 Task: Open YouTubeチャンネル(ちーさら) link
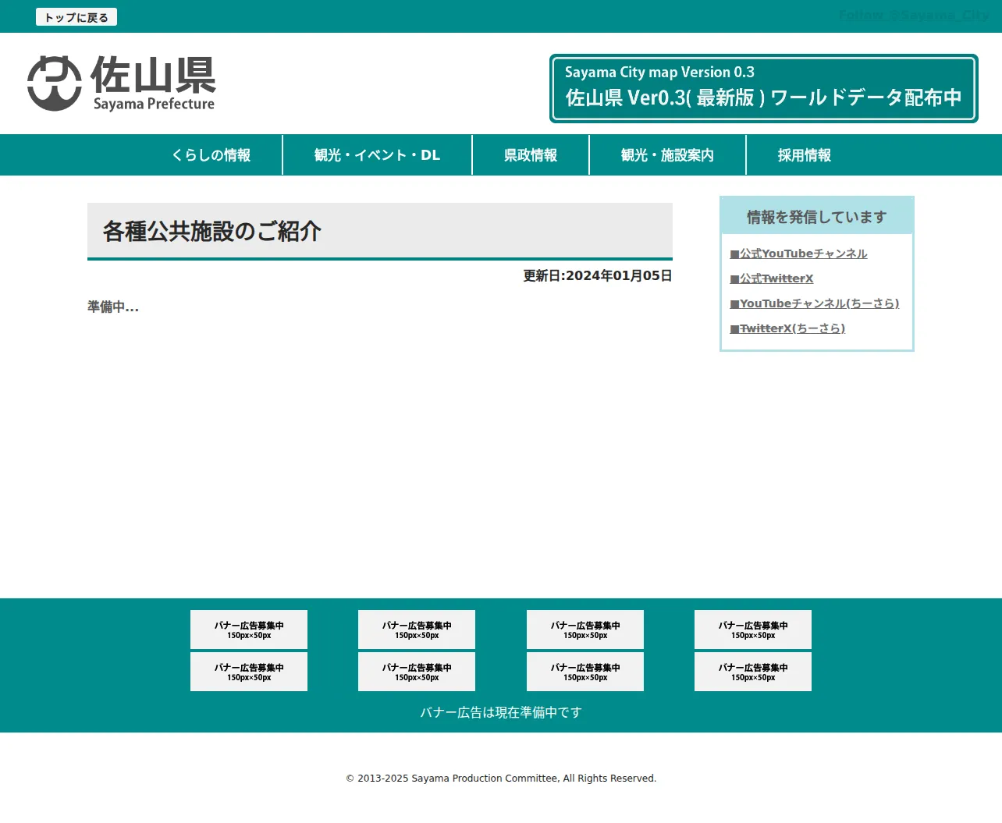[x=815, y=303]
